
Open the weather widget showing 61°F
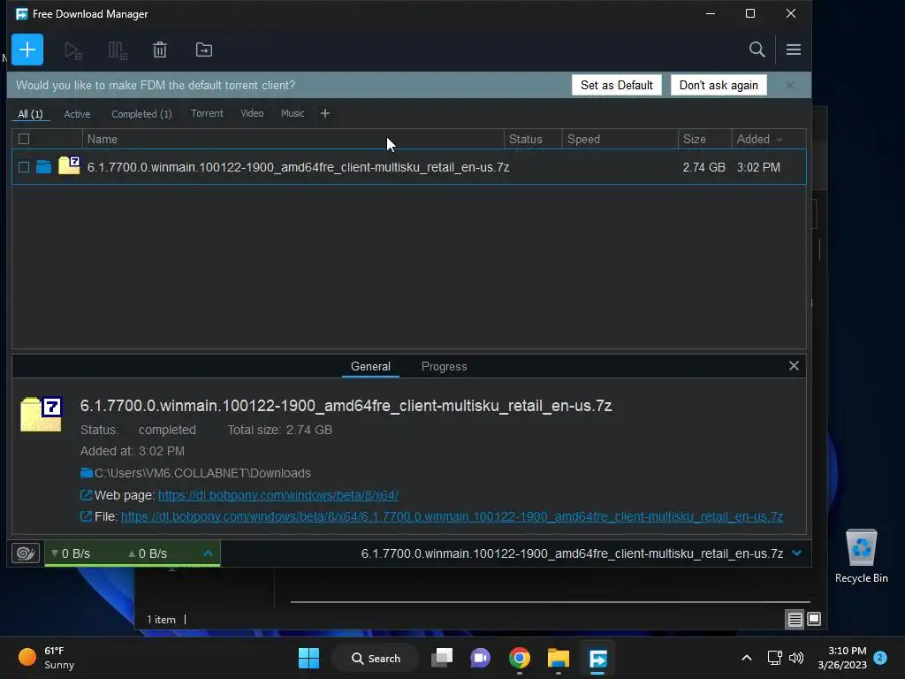click(47, 658)
